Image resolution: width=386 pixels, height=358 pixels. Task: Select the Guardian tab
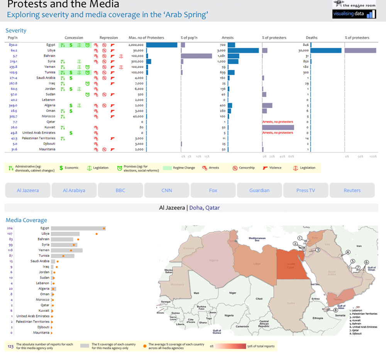pyautogui.click(x=259, y=190)
